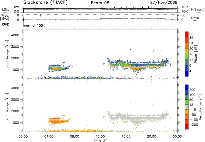The width and height of the screenshot is (205, 142).
Task: Click the "normal 150" CPID text
Action: [x=34, y=25]
